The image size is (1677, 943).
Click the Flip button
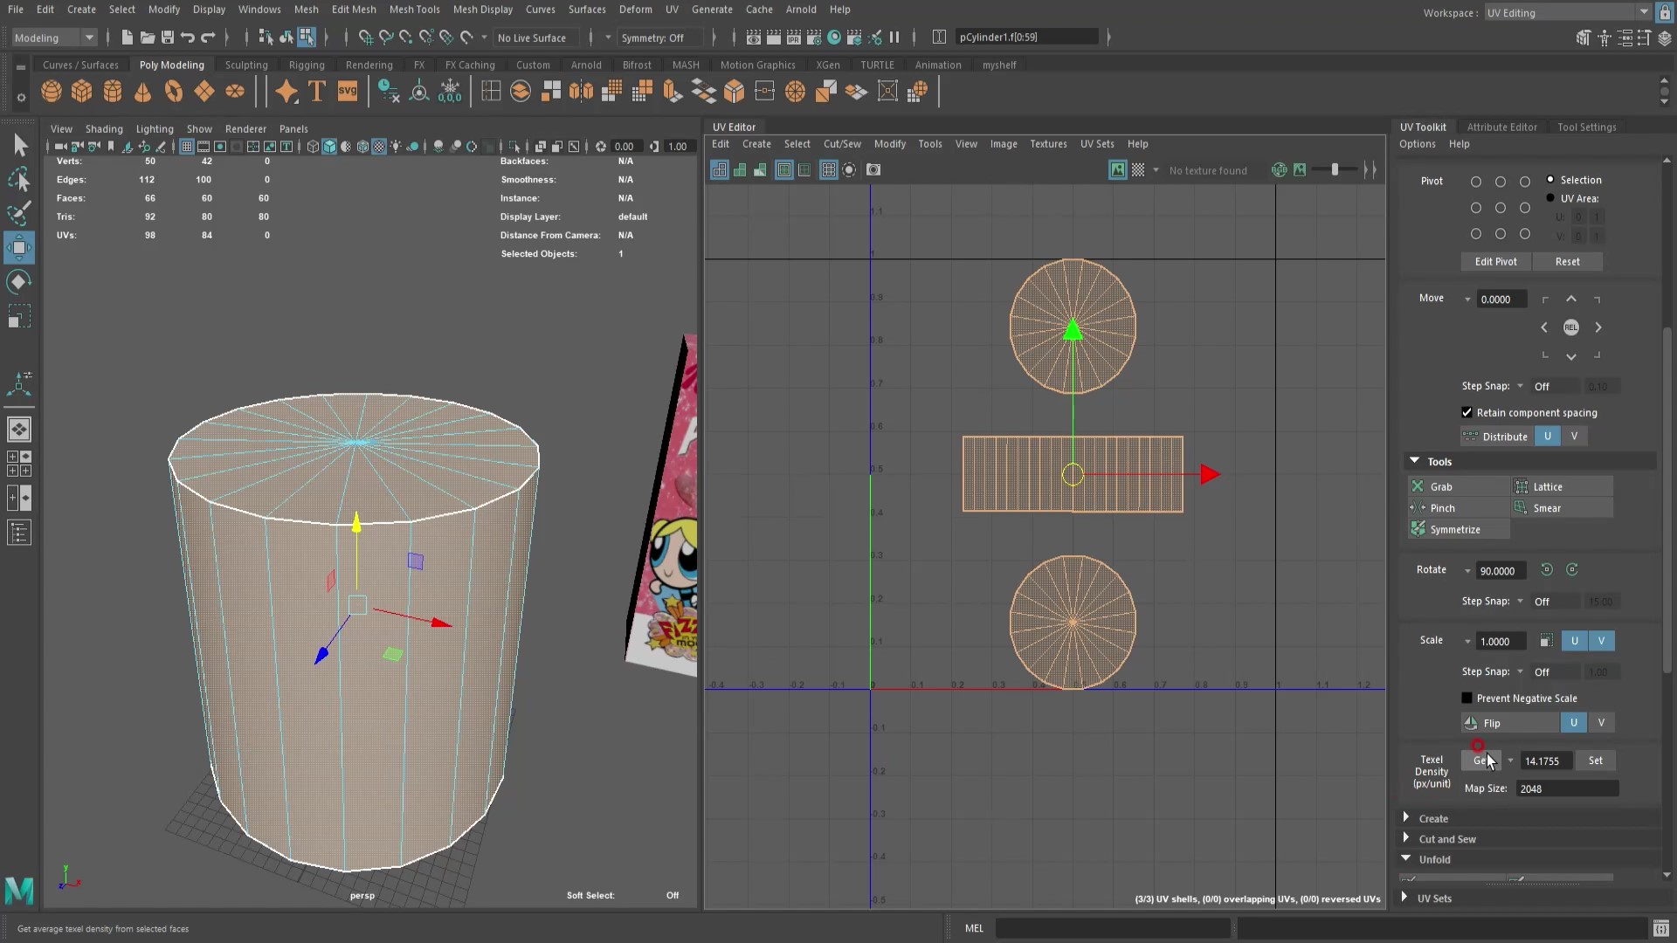point(1510,723)
